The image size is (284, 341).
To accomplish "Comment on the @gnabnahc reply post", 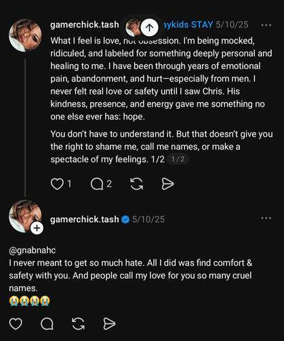I will point(47,324).
